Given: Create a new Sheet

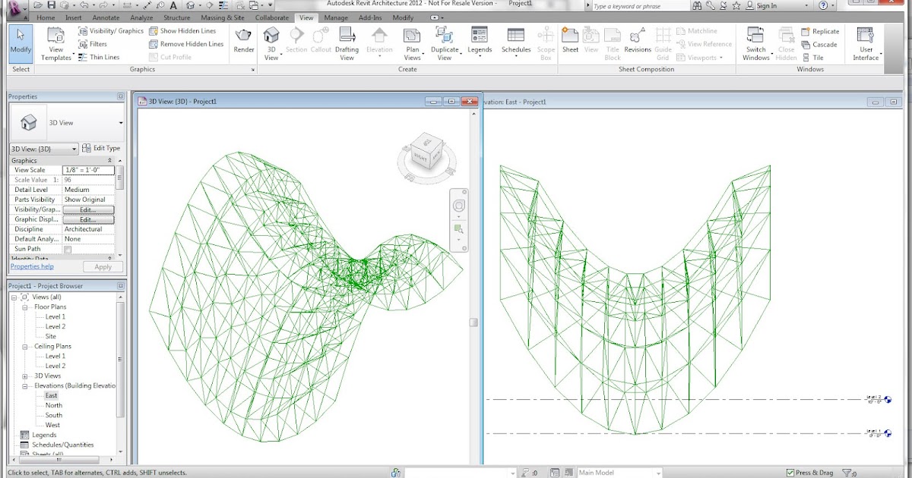Looking at the screenshot, I should 569,42.
